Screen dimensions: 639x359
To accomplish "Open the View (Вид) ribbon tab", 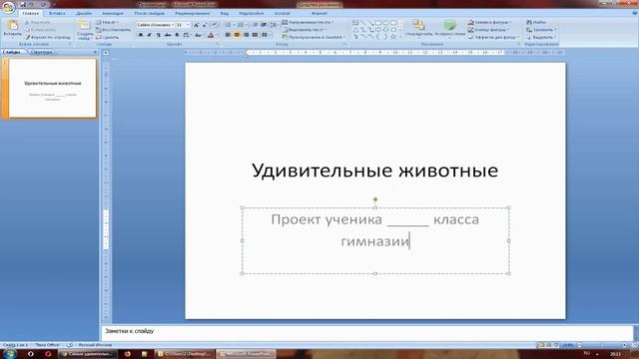I will (224, 13).
